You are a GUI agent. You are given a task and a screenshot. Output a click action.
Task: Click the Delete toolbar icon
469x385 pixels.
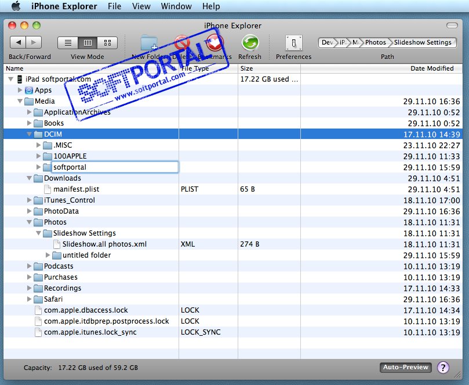tap(182, 43)
